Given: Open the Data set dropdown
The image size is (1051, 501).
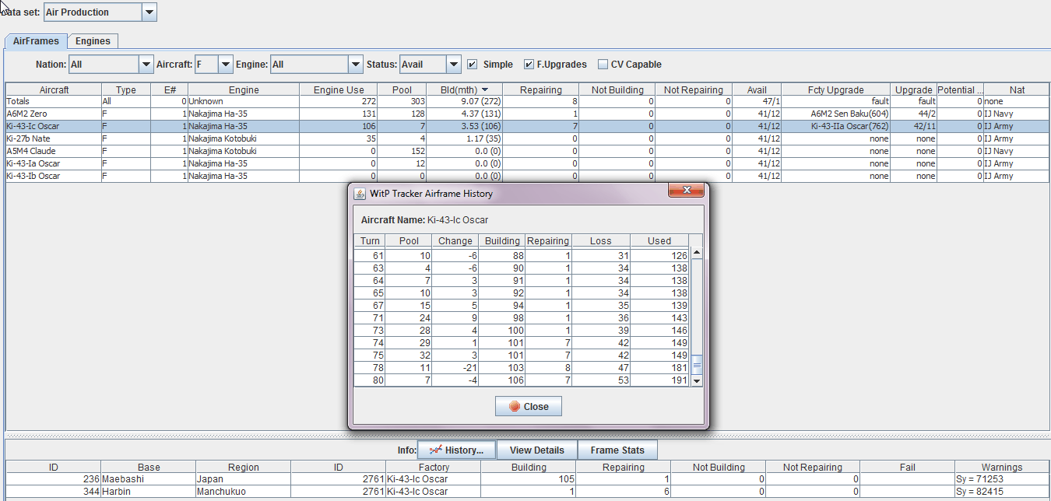Looking at the screenshot, I should pyautogui.click(x=149, y=12).
